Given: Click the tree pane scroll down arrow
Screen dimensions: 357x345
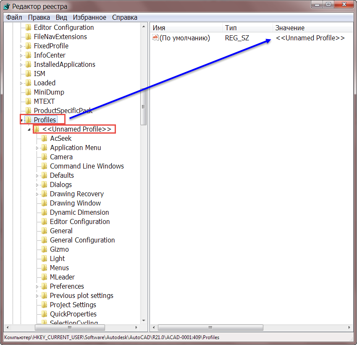Looking at the screenshot, I should (x=144, y=320).
